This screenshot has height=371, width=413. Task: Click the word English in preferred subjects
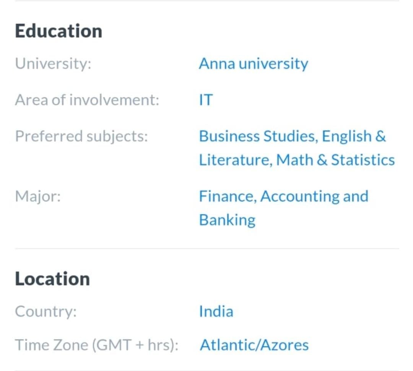coord(346,137)
